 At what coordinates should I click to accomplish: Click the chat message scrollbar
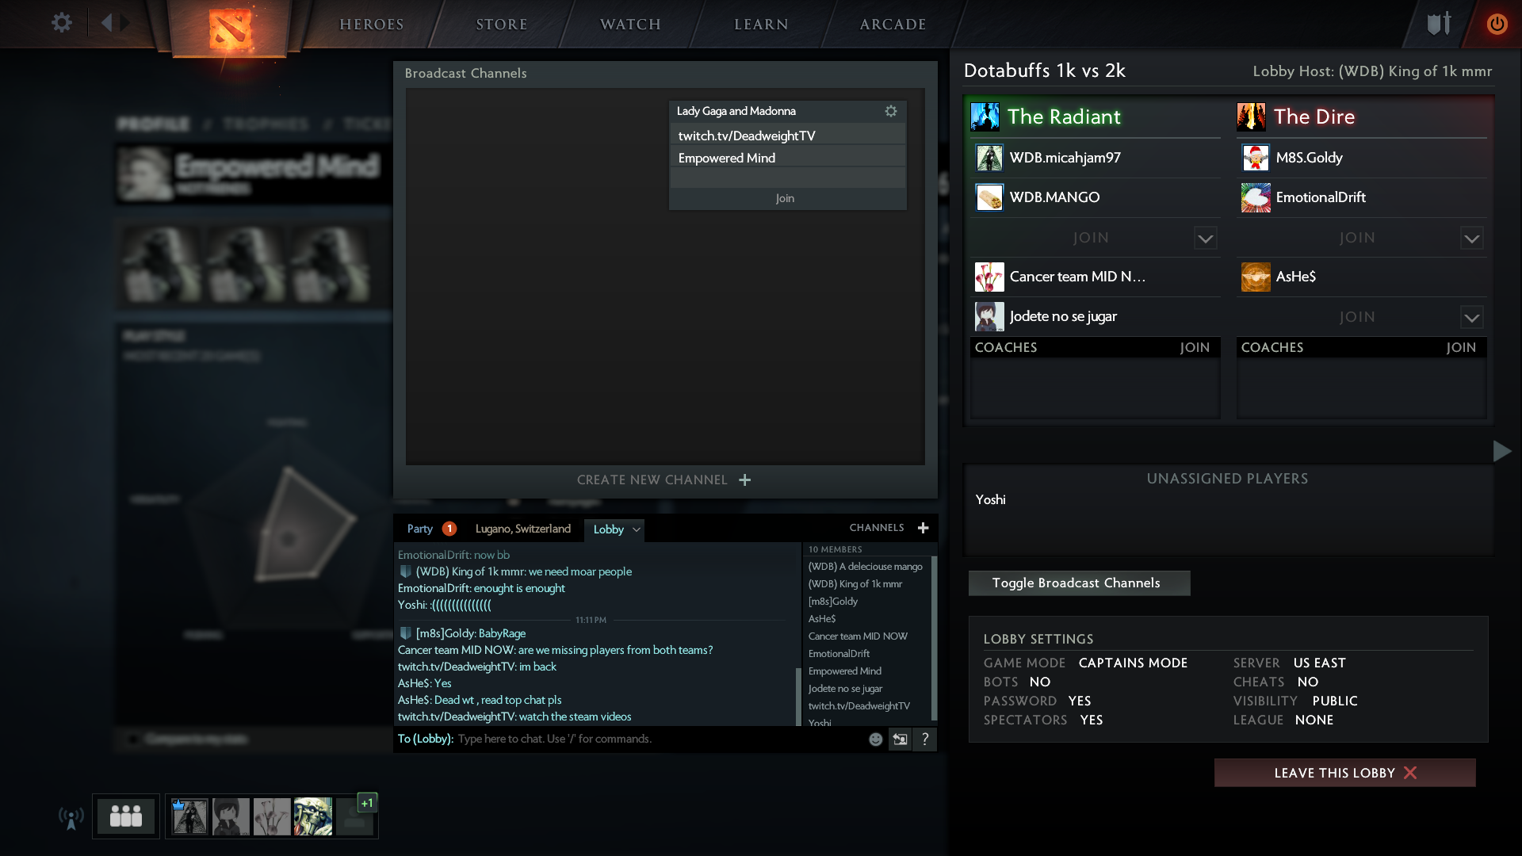[798, 696]
